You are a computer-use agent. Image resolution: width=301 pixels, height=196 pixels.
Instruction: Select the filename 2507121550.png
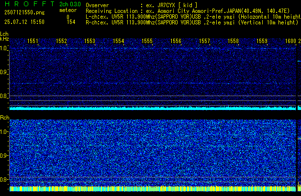tap(24, 12)
